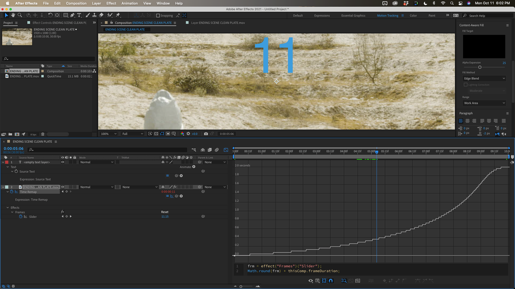The image size is (515, 289).
Task: Choose the Pen tool
Action: [x=72, y=15]
